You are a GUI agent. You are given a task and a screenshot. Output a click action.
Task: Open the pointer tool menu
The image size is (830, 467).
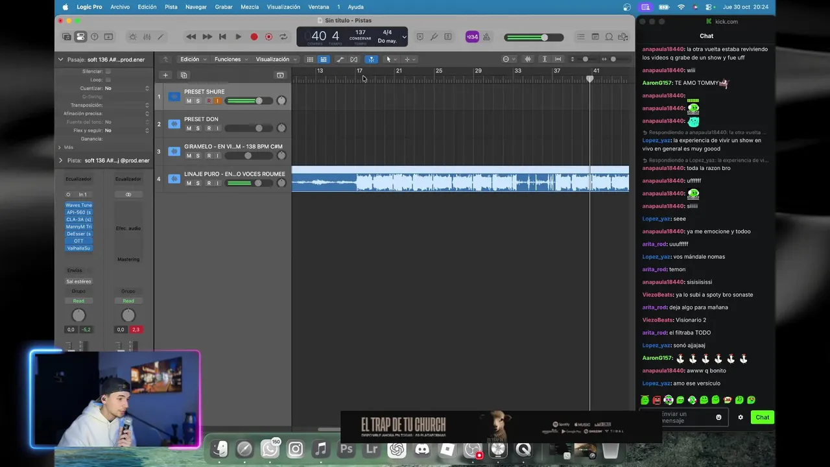390,59
